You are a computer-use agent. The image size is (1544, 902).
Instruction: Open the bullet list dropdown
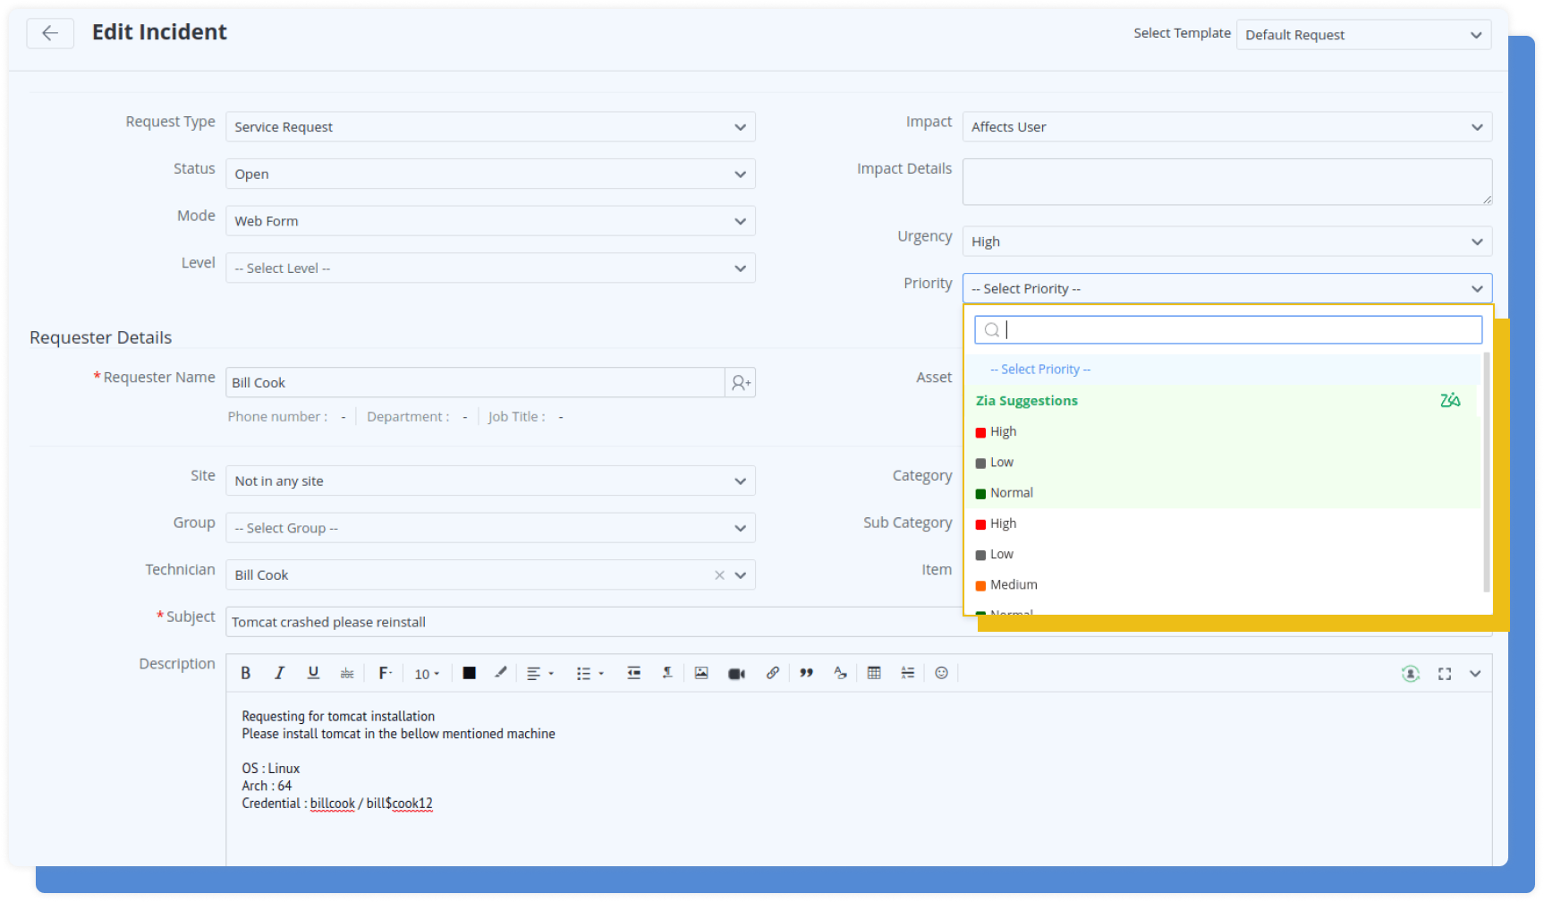click(x=590, y=674)
